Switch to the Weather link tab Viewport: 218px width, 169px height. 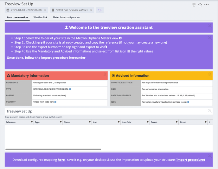click(x=40, y=17)
